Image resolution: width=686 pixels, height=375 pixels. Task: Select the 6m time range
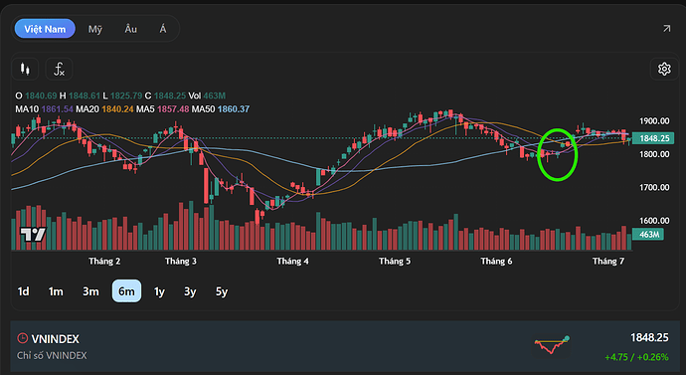coord(126,291)
